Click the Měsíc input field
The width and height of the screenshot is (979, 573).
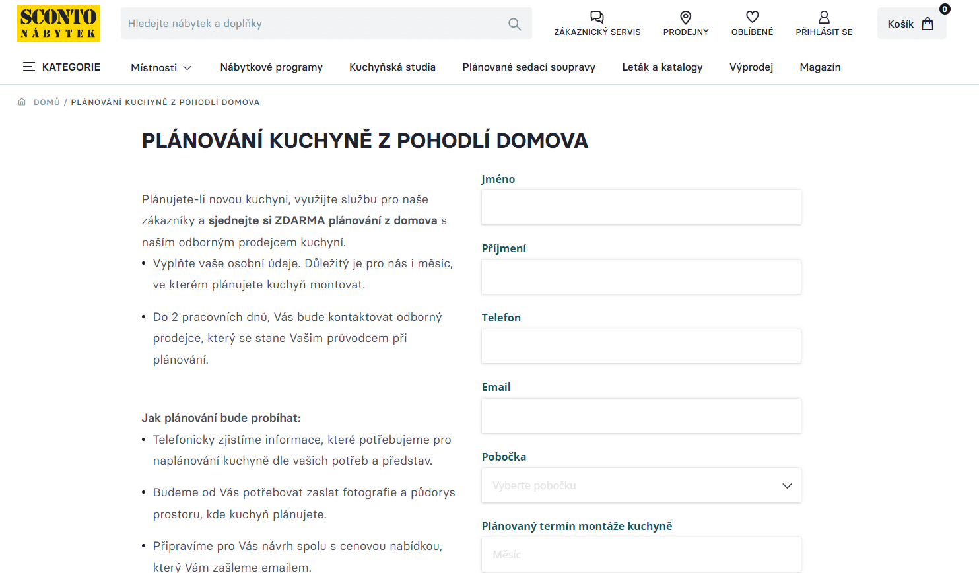tap(641, 555)
